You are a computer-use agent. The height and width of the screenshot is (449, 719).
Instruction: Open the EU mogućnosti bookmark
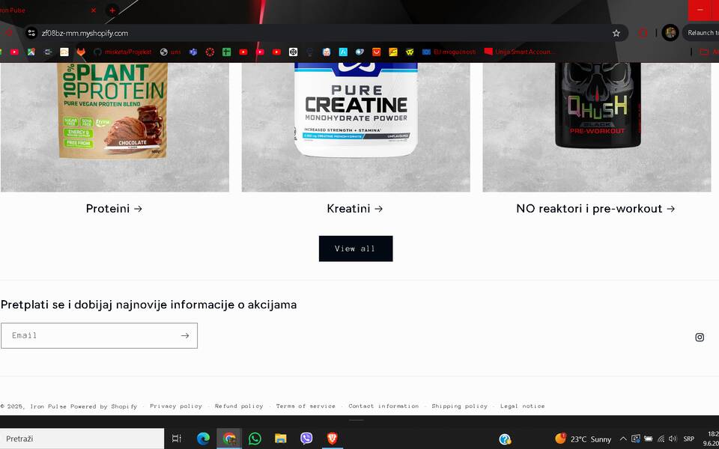click(449, 52)
